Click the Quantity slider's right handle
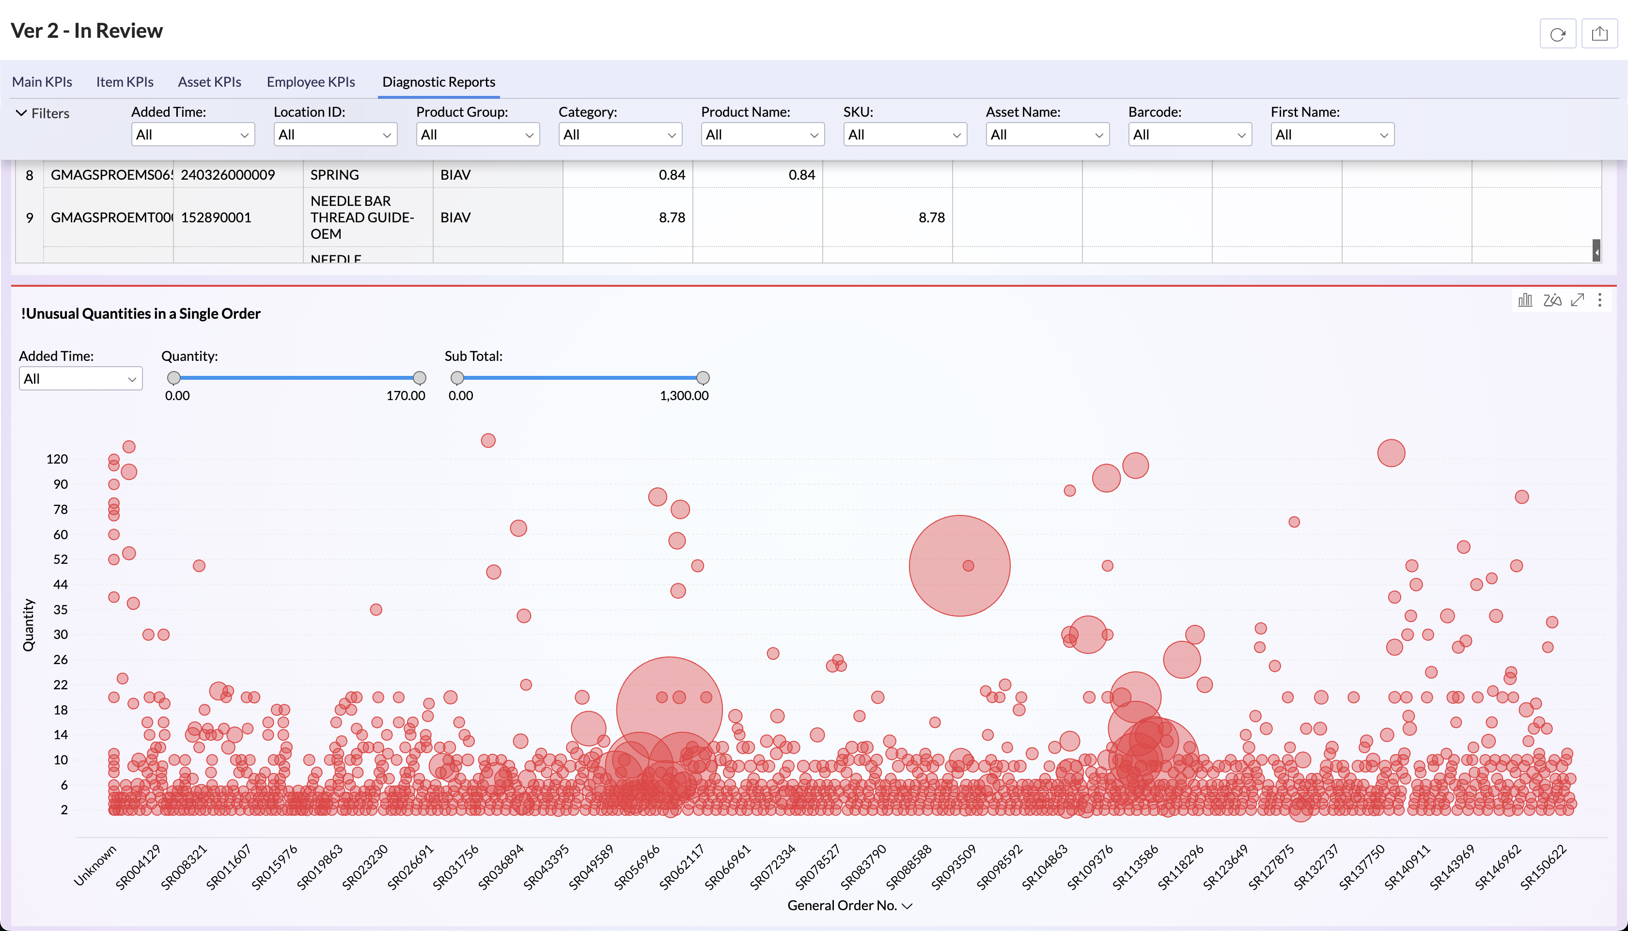Viewport: 1628px width, 931px height. (x=420, y=378)
